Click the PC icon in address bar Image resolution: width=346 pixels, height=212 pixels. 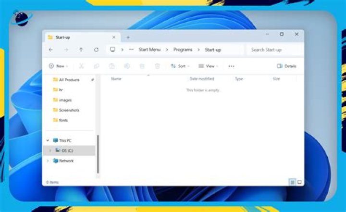pyautogui.click(x=113, y=49)
